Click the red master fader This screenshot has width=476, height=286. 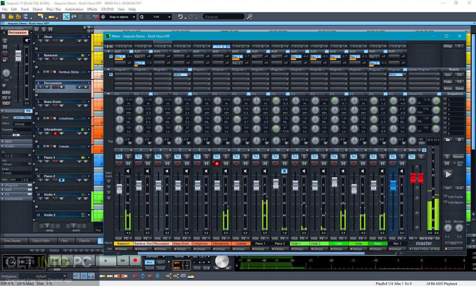pos(417,178)
